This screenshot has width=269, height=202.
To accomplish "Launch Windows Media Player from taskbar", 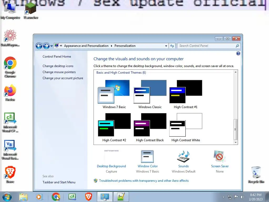I will click(39, 197).
